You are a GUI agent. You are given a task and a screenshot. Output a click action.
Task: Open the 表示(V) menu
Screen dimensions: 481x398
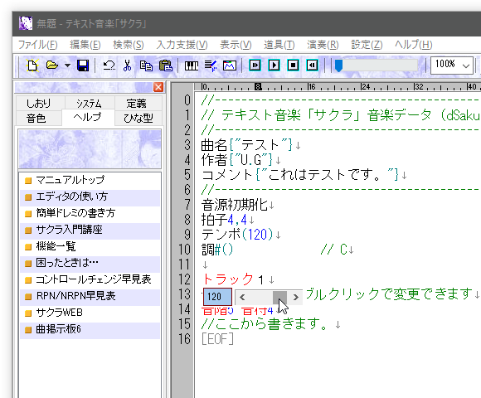(x=236, y=45)
